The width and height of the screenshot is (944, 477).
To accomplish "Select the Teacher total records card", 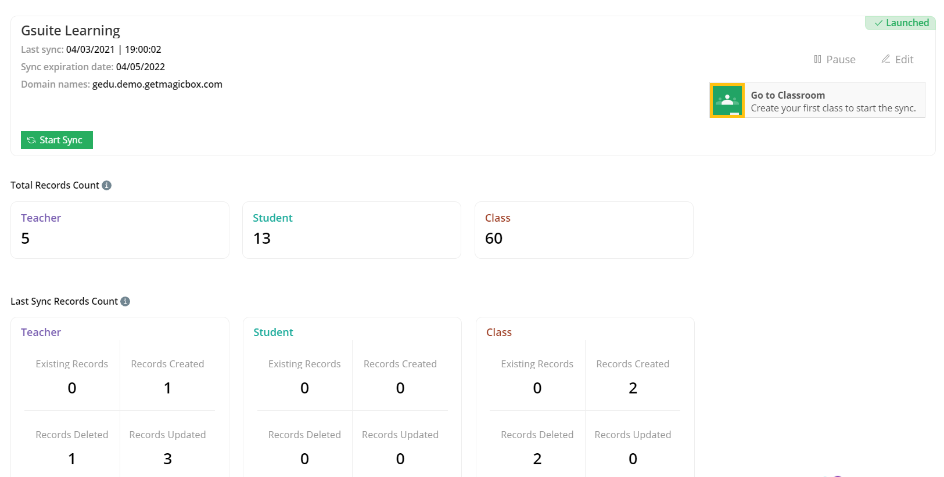I will click(120, 230).
